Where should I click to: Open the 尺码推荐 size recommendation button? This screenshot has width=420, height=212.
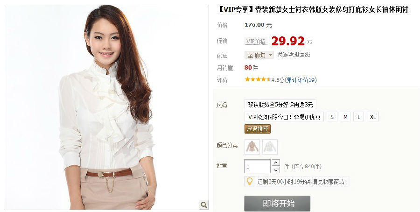click(258, 129)
